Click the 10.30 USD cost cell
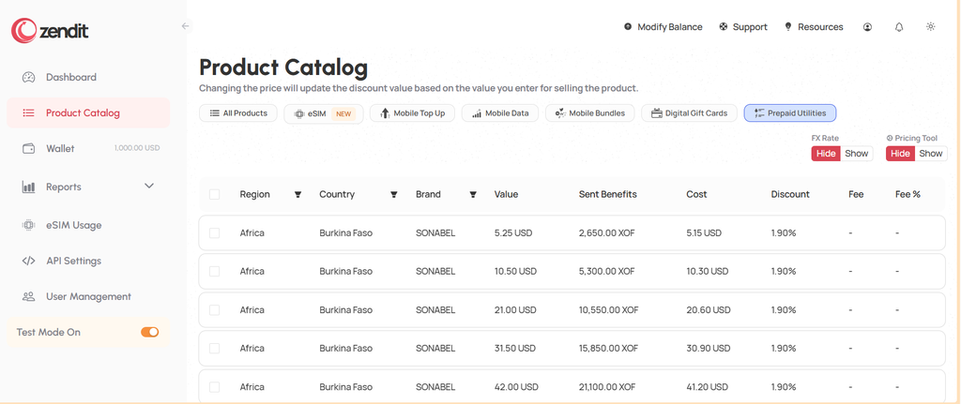Viewport: 961px width, 404px height. click(708, 271)
